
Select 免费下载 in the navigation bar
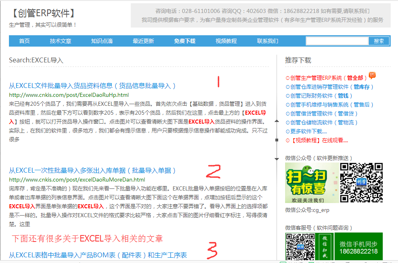(185, 41)
